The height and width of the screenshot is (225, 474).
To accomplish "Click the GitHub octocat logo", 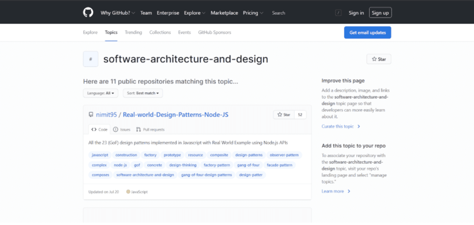I will tap(88, 12).
